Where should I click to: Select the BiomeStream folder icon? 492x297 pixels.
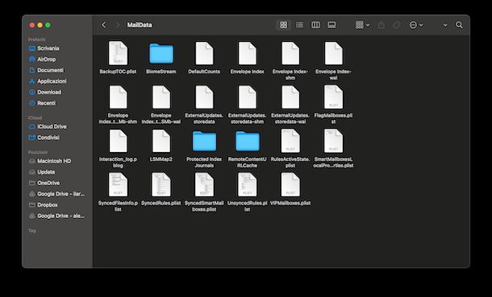(161, 53)
